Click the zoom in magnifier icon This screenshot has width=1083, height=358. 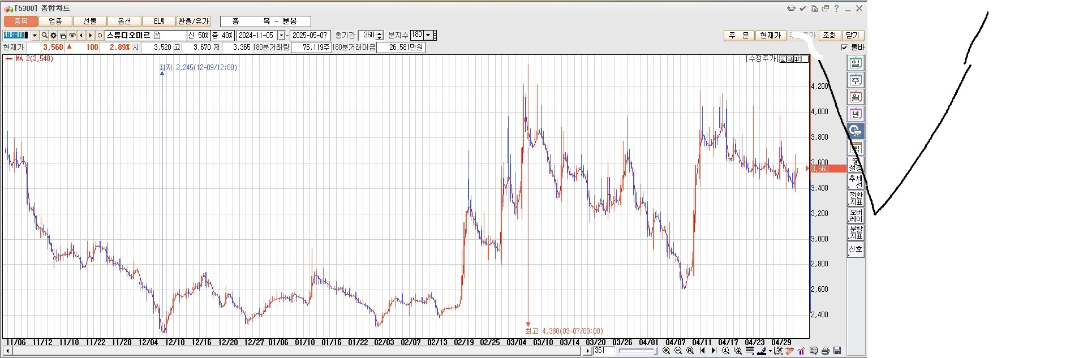tap(666, 351)
